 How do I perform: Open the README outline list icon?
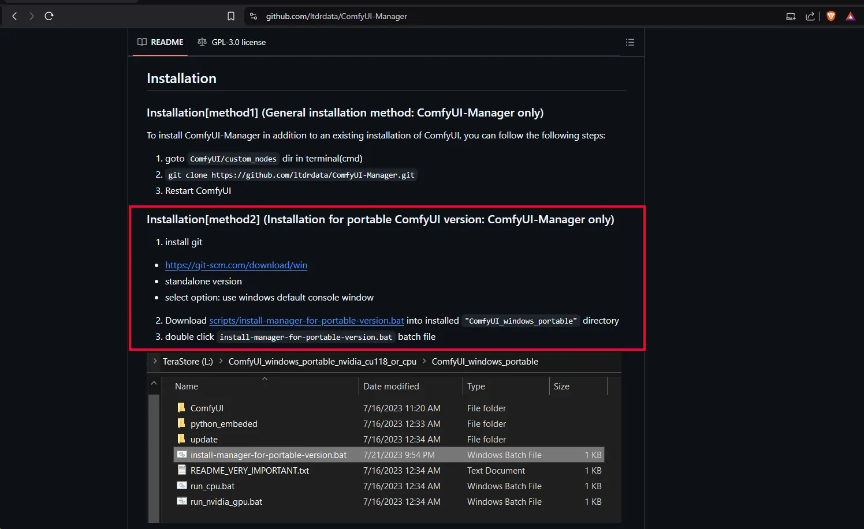coord(630,42)
